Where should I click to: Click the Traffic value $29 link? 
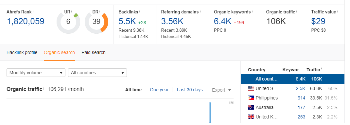click(x=318, y=21)
